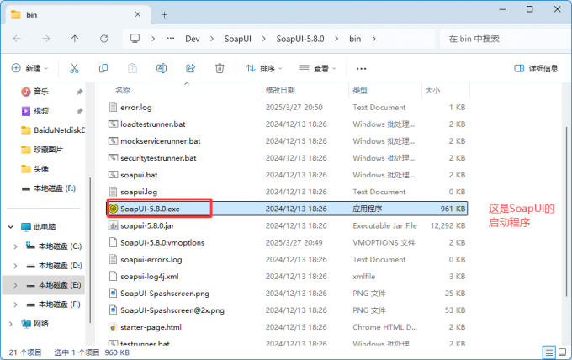Screen dimensions: 572x360
Task: Select the bin tab title
Action: point(32,15)
